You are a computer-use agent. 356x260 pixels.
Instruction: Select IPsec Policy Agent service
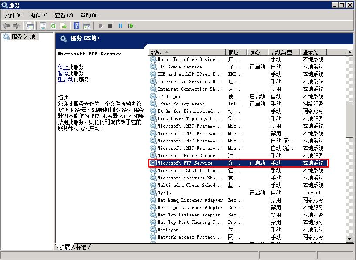(x=238, y=104)
